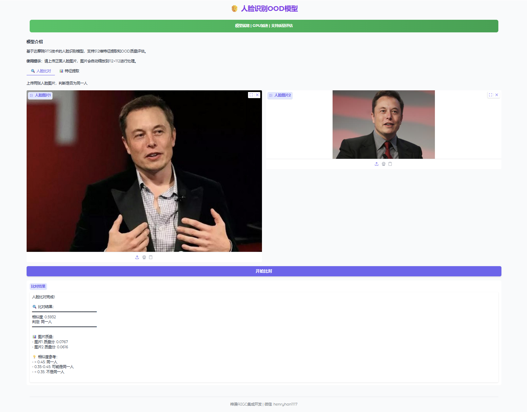
Task: Select webcam source below 人脸图片2
Action: 383,164
